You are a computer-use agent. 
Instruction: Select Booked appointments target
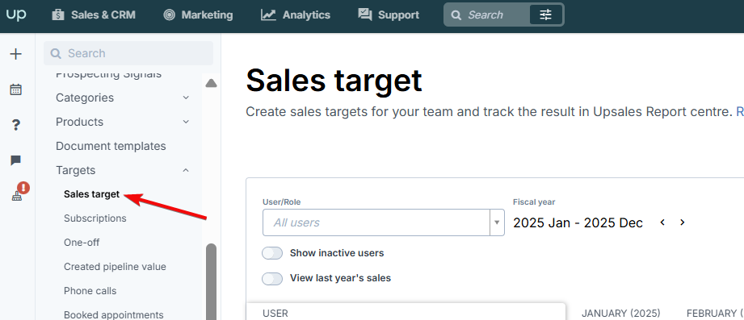click(113, 315)
